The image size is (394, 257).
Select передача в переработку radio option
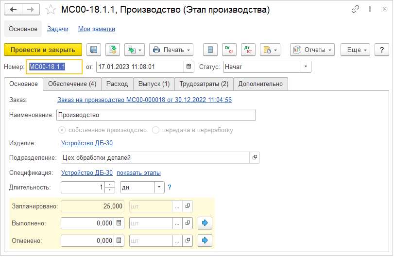[x=156, y=130]
